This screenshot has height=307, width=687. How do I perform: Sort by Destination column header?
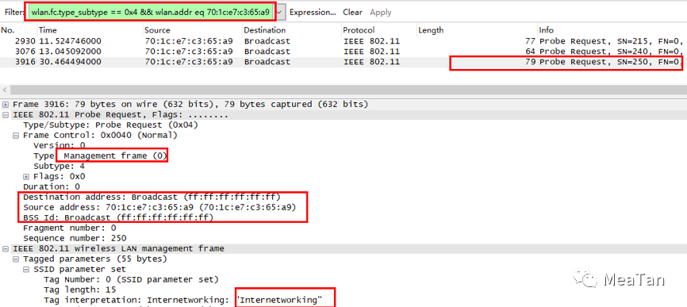pos(265,30)
